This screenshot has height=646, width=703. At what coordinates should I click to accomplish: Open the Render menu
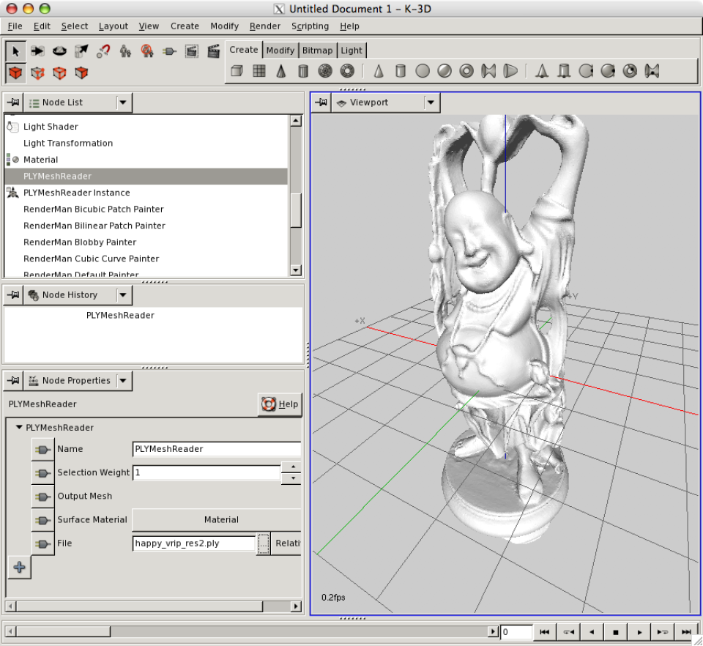point(264,26)
